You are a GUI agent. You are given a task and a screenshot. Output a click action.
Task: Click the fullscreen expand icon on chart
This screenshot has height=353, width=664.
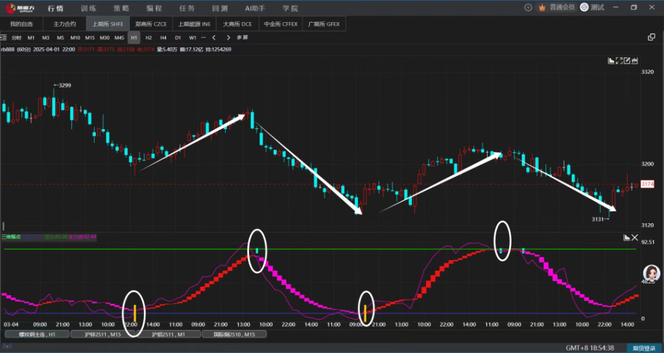tap(619, 60)
